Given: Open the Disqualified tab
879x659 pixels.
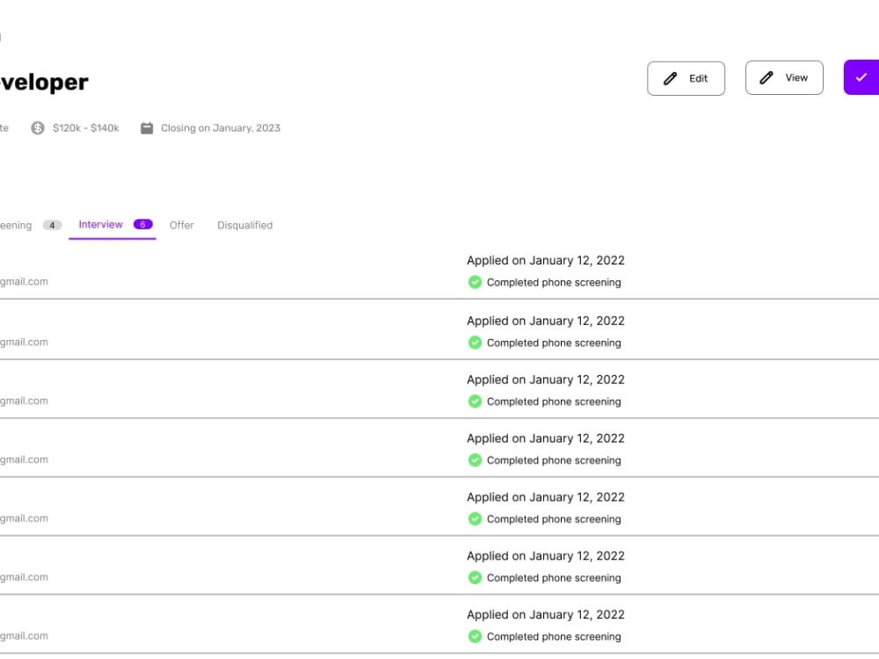Looking at the screenshot, I should [x=244, y=226].
